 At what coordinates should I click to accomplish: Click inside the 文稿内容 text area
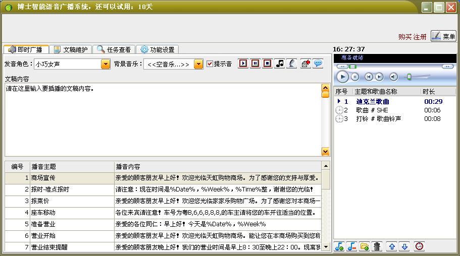pos(163,120)
